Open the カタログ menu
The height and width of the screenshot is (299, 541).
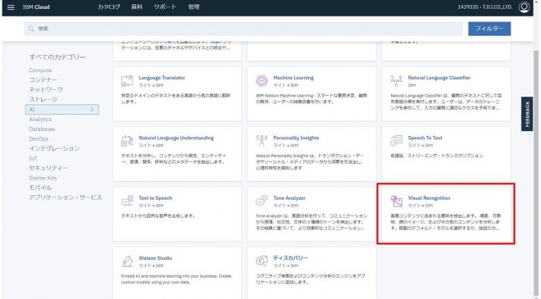coord(109,7)
